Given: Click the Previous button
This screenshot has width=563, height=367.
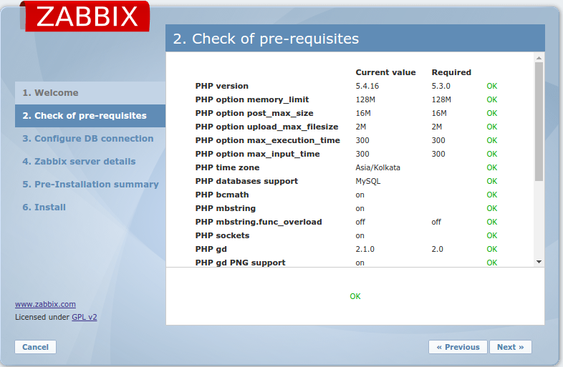Looking at the screenshot, I should pos(458,347).
